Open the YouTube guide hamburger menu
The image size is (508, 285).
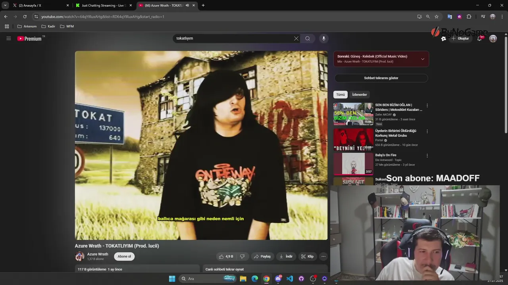[x=8, y=38]
